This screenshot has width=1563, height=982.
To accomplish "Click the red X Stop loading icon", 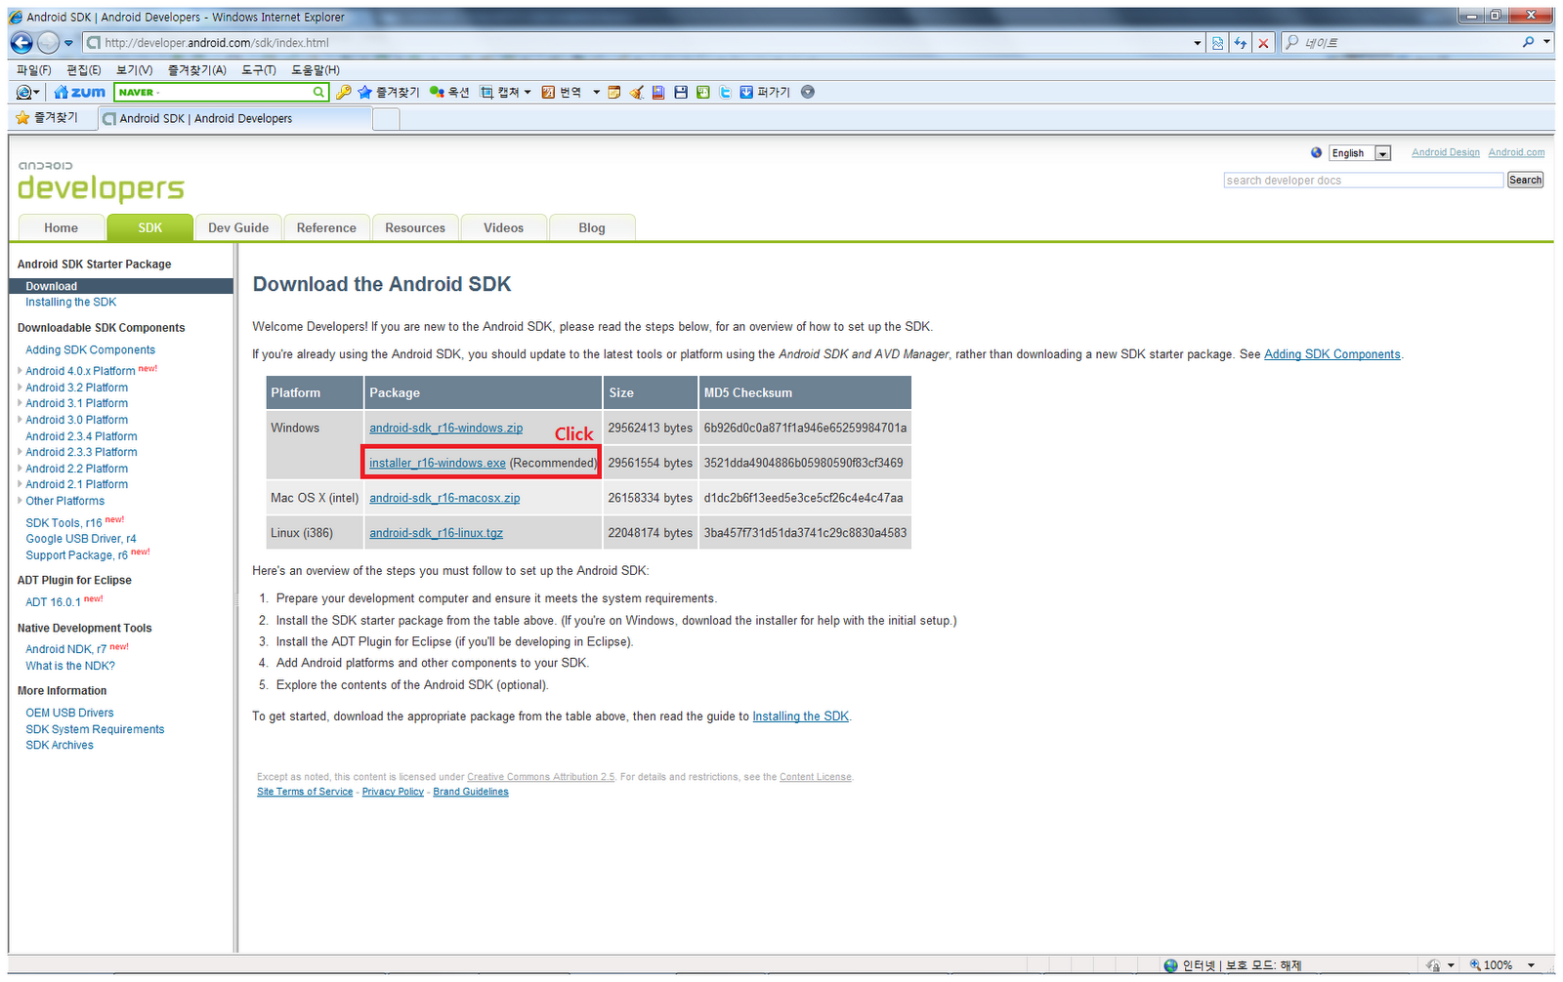I will (x=1263, y=43).
